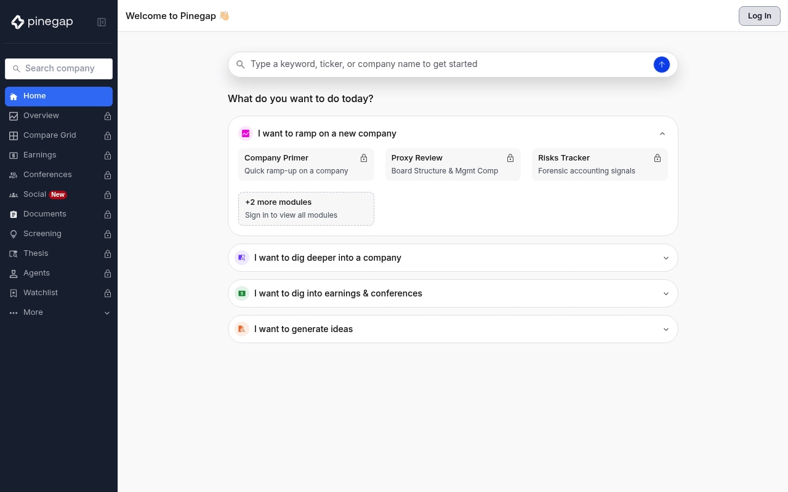
Task: Open Home in the sidebar
Action: pos(58,97)
